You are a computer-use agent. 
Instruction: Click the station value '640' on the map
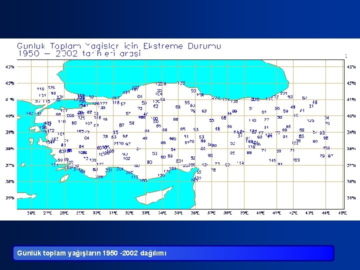click(172, 138)
